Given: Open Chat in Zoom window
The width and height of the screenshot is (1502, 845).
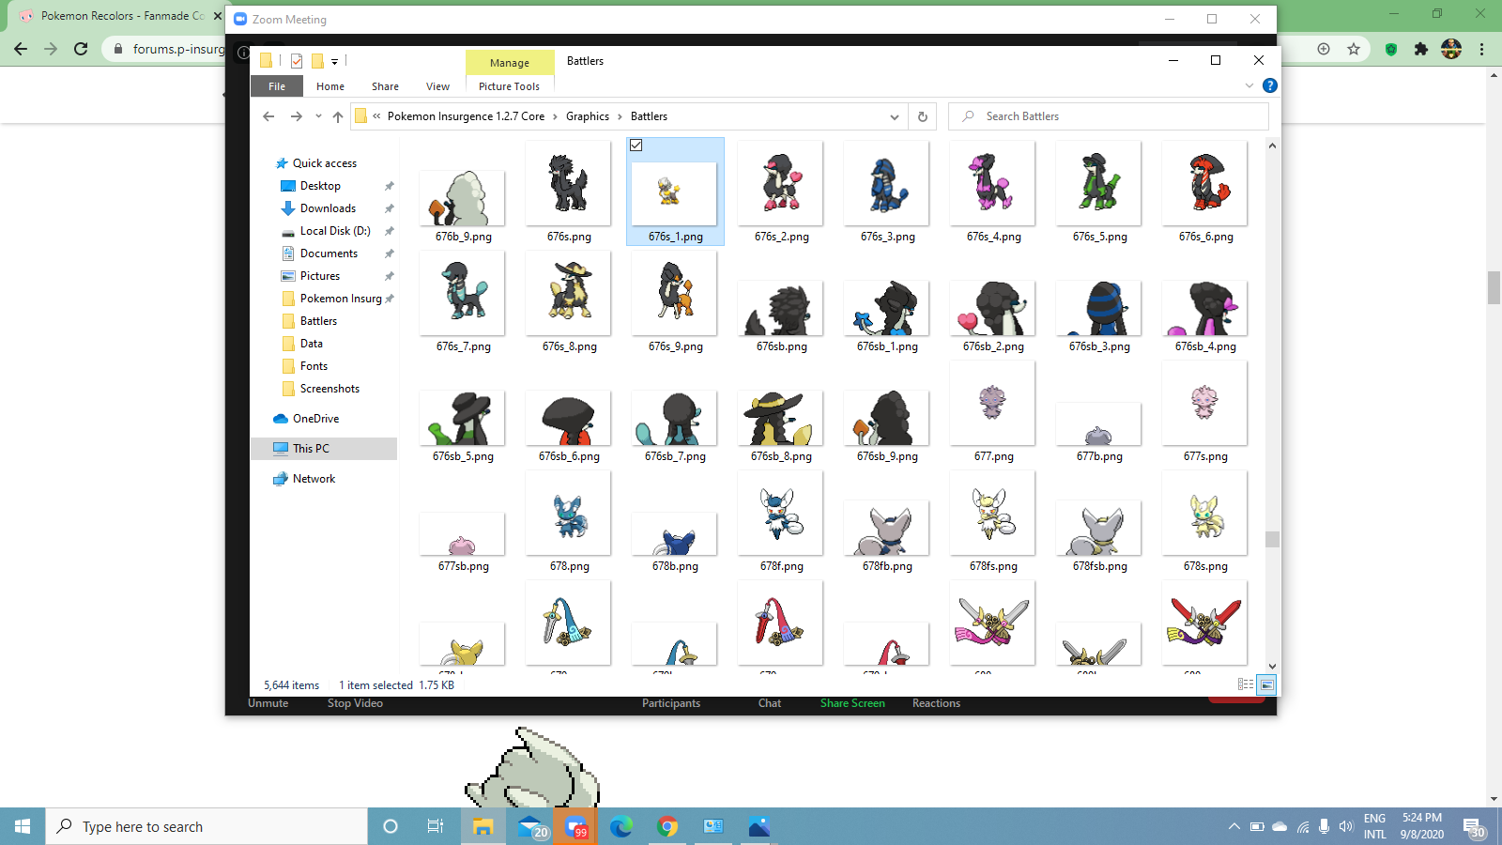Looking at the screenshot, I should click(x=770, y=703).
